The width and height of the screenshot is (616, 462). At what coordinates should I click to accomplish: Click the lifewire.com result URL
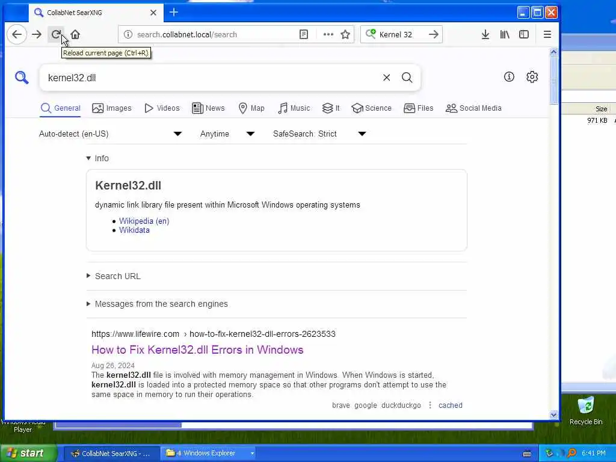tap(214, 334)
